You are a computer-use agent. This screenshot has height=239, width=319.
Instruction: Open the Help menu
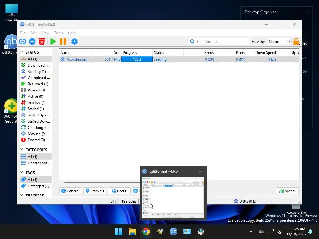(72, 33)
